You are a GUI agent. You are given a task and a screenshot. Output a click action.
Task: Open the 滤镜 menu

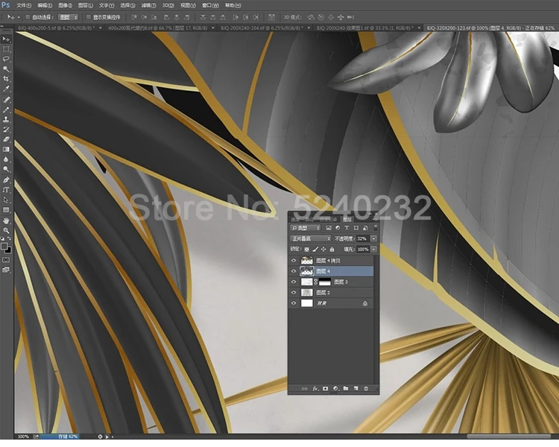click(x=148, y=5)
